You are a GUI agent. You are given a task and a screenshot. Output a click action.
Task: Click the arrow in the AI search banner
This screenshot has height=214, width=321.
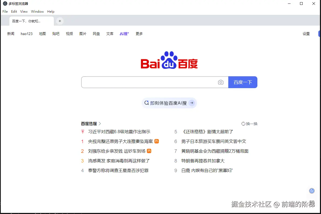click(192, 103)
